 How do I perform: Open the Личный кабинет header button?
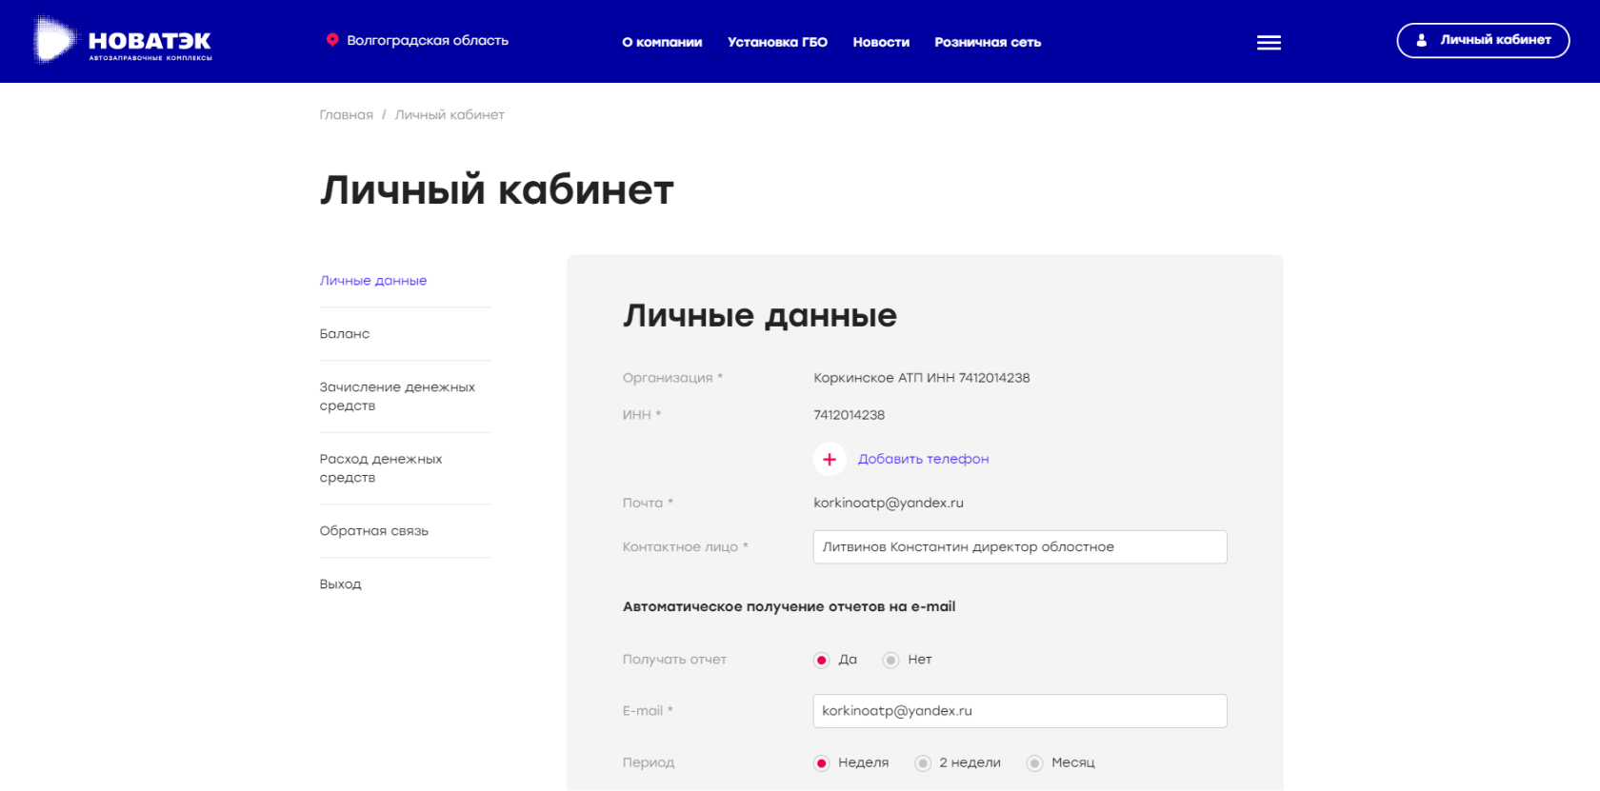[1483, 40]
